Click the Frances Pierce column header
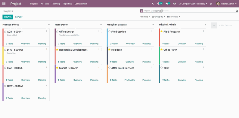Image resolution: width=239 pixels, height=118 pixels. (11, 25)
